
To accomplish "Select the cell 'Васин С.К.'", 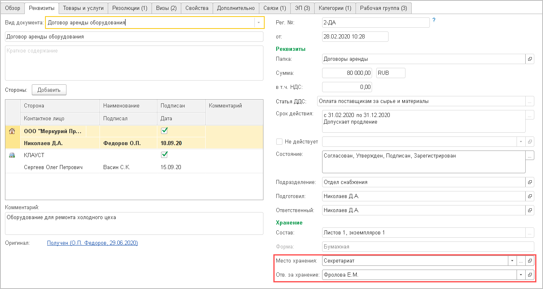I will 128,167.
